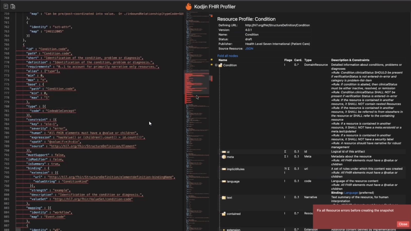Click the cube icon beside meta

[224, 157]
